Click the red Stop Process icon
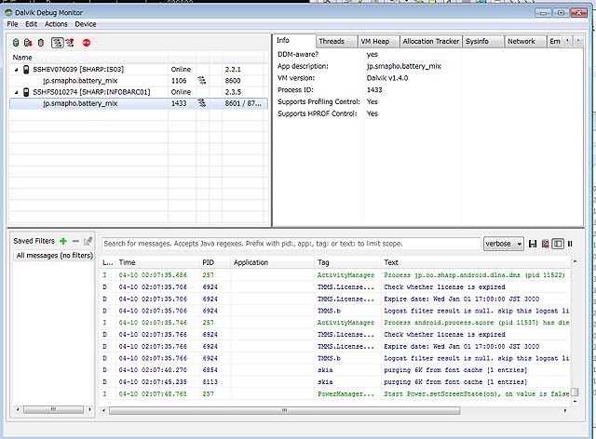 (x=87, y=43)
